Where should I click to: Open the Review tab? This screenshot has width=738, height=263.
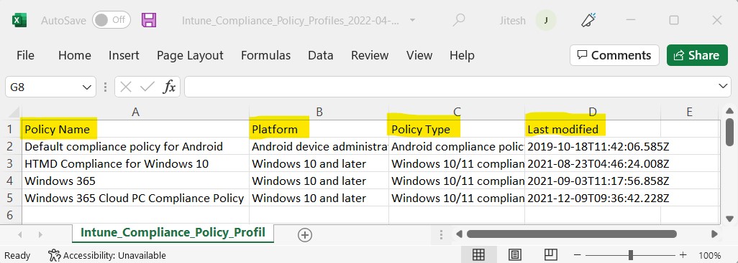point(370,55)
